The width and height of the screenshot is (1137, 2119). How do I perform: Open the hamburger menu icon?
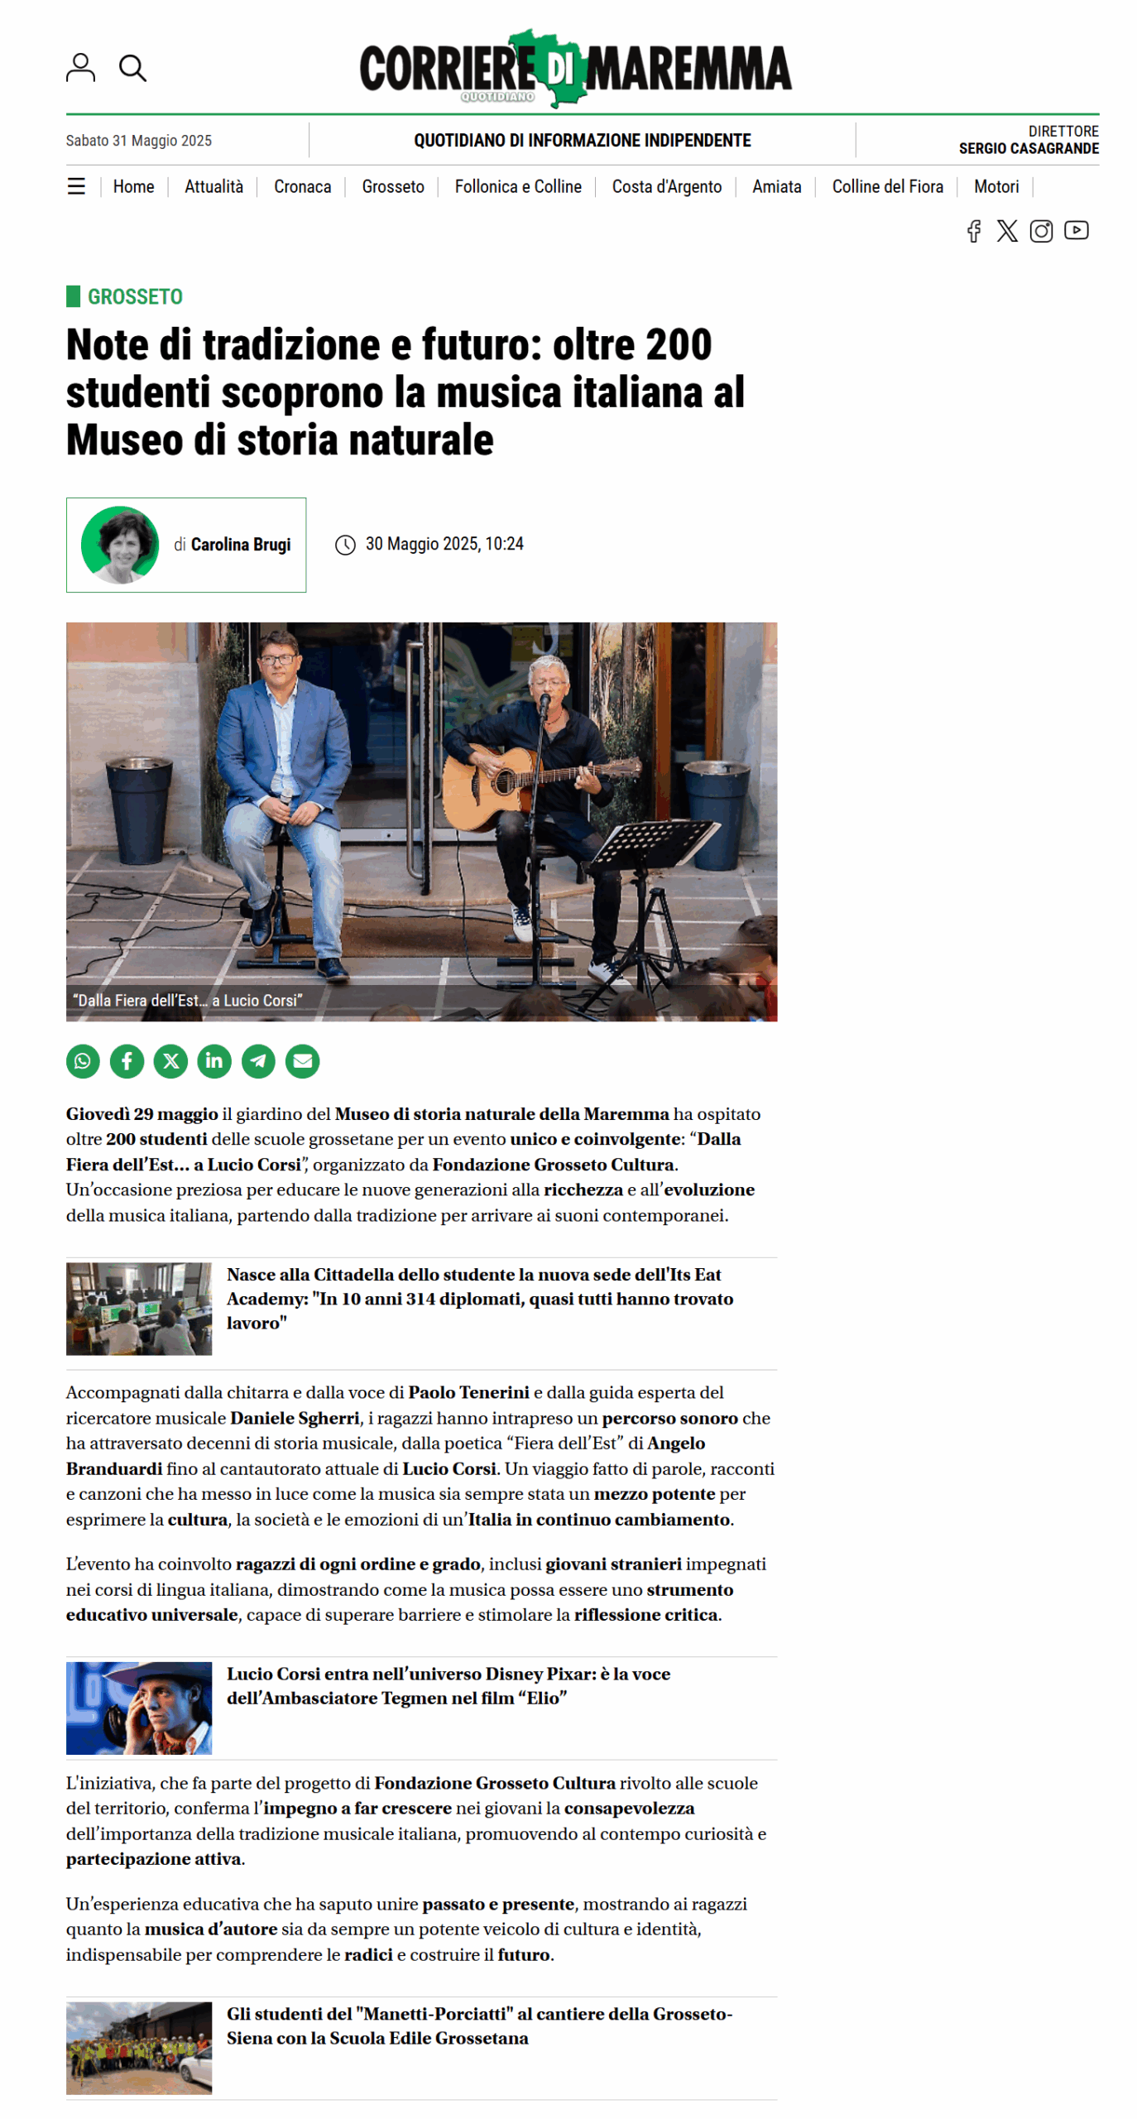pyautogui.click(x=75, y=185)
